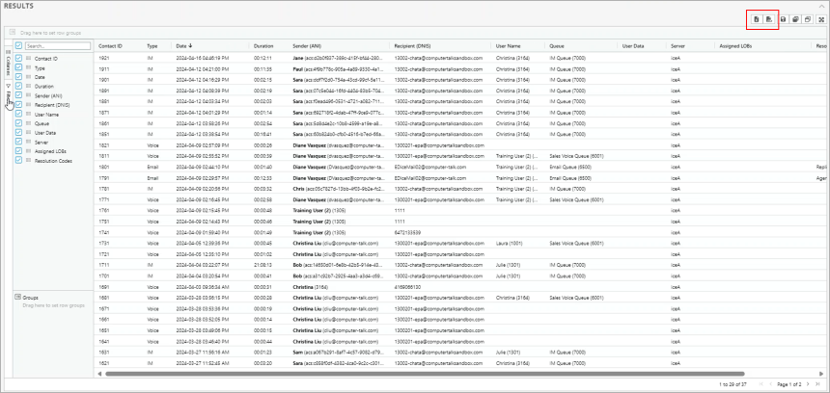
Task: Click the Queue column header
Action: click(x=557, y=45)
